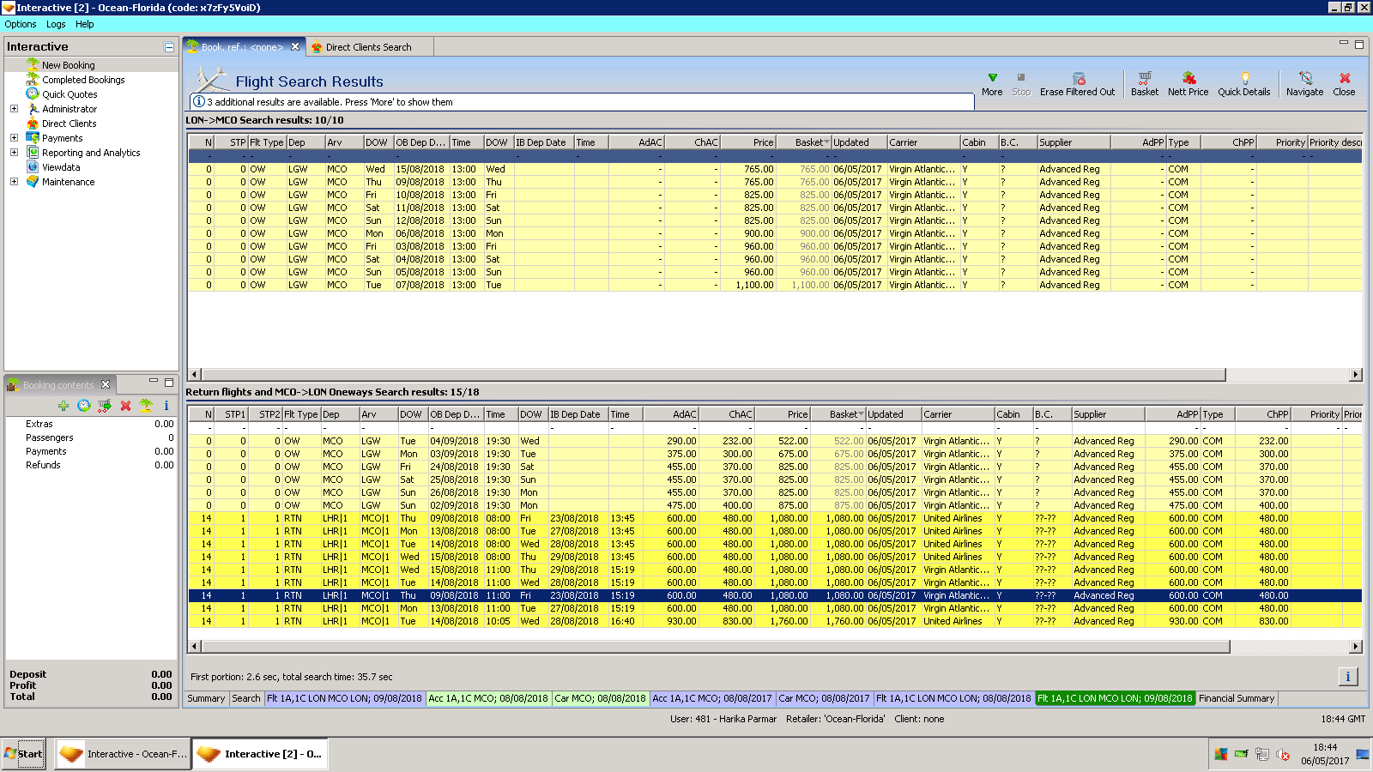Open the Basket from the results toolbar
1373x772 pixels.
pyautogui.click(x=1144, y=78)
